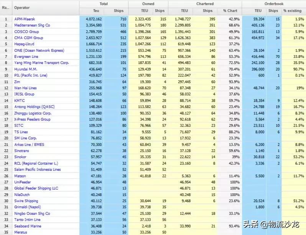Open Salam Pacific Indonesia Lines link
This screenshot has height=235, width=306.
click(x=38, y=170)
